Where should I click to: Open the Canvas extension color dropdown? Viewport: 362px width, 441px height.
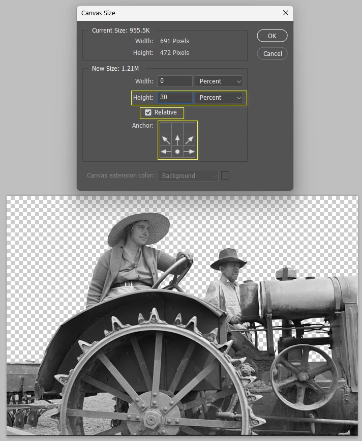[x=188, y=176]
